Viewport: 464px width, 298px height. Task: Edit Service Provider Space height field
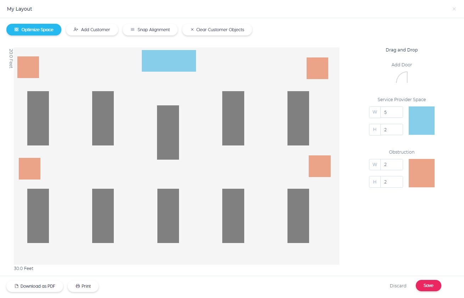pos(391,129)
